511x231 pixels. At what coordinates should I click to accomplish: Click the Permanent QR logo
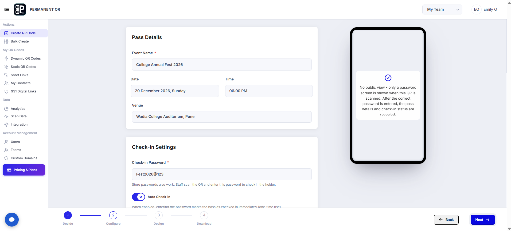click(20, 10)
